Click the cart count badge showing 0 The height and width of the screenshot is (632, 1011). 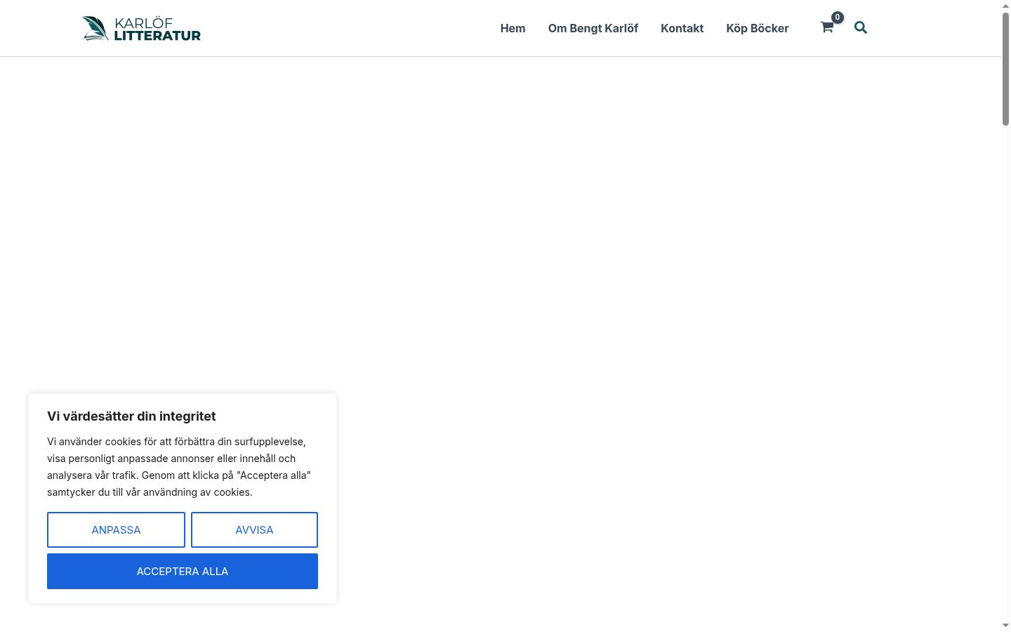838,17
